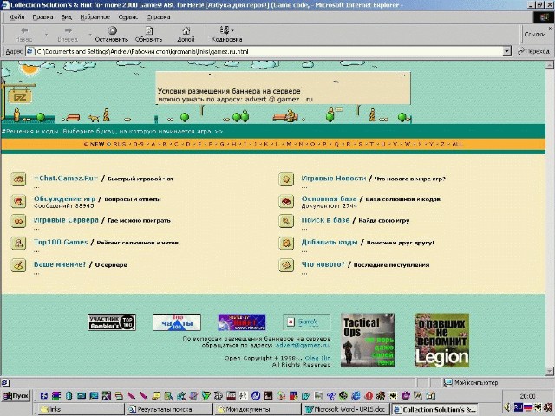Click the page scrollbar up arrow

550,65
